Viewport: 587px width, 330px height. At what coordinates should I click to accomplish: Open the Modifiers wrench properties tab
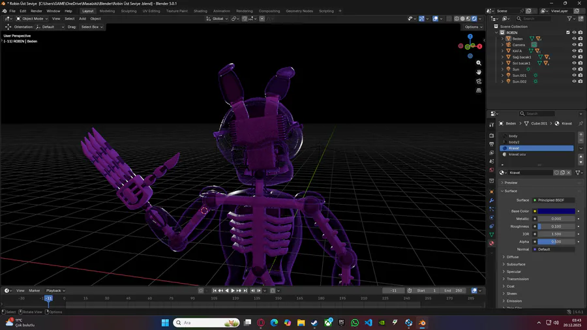click(491, 200)
